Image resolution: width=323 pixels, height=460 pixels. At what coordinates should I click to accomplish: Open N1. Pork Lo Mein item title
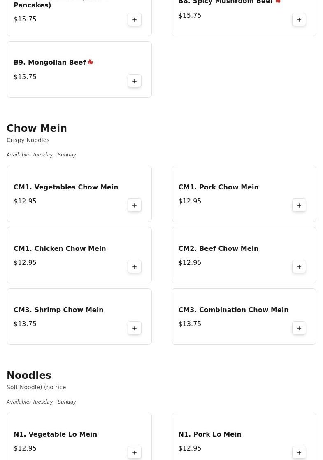(209, 434)
